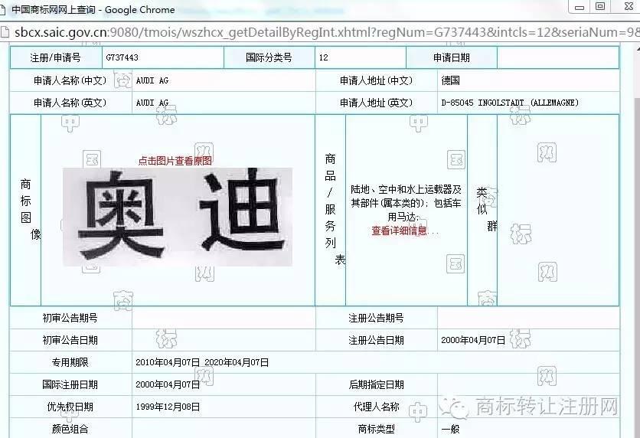Click the 奥迪 trademark image
Image resolution: width=640 pixels, height=438 pixels.
pyautogui.click(x=177, y=217)
